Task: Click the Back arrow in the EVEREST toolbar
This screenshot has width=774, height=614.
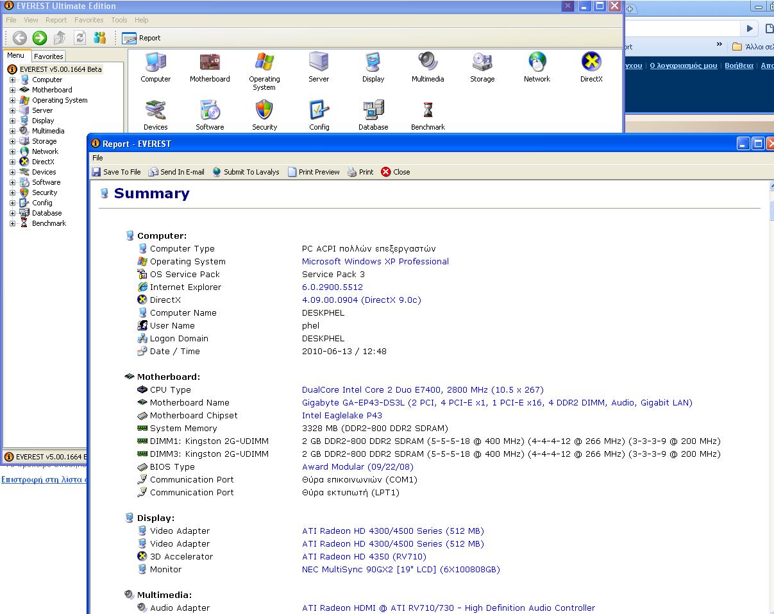Action: point(20,38)
